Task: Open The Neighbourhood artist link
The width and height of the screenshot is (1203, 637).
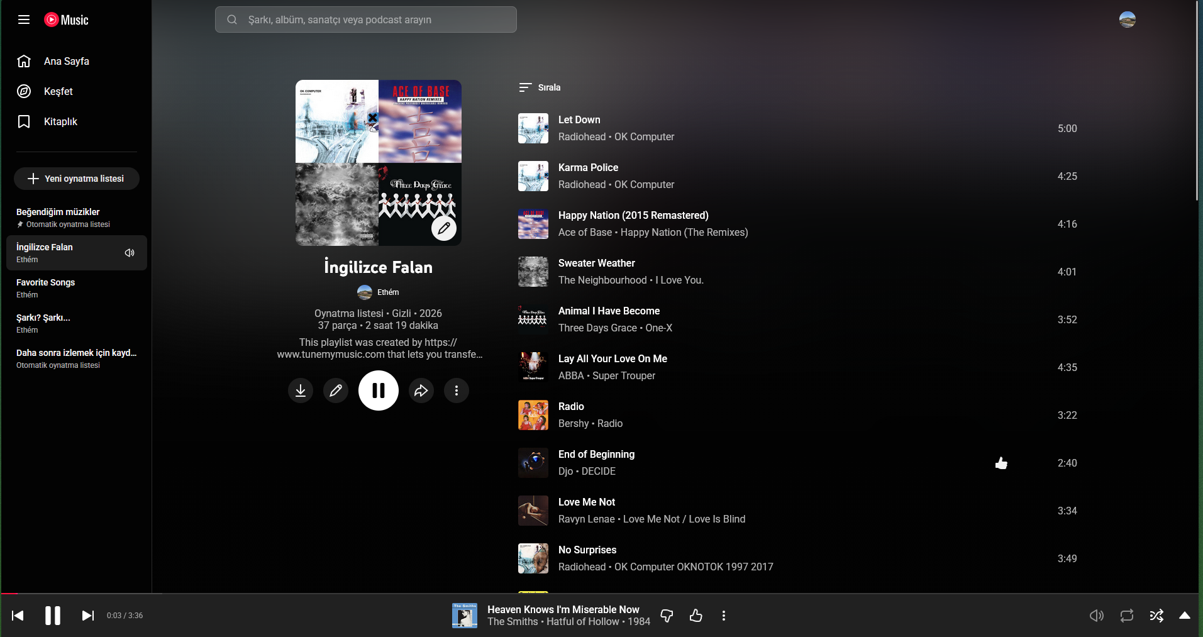Action: coord(602,280)
